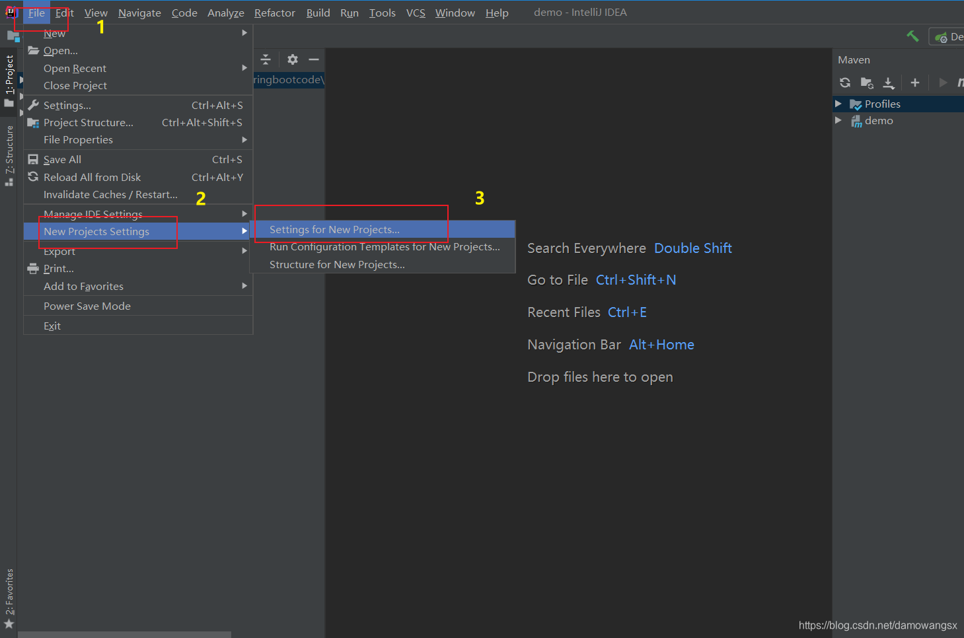This screenshot has width=964, height=638.
Task: Open the Navigate menu
Action: (139, 13)
